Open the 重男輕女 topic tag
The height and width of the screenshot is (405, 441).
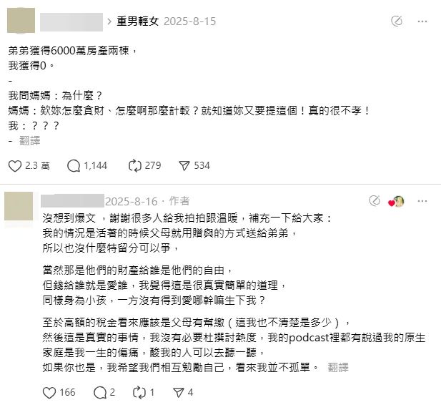(137, 21)
